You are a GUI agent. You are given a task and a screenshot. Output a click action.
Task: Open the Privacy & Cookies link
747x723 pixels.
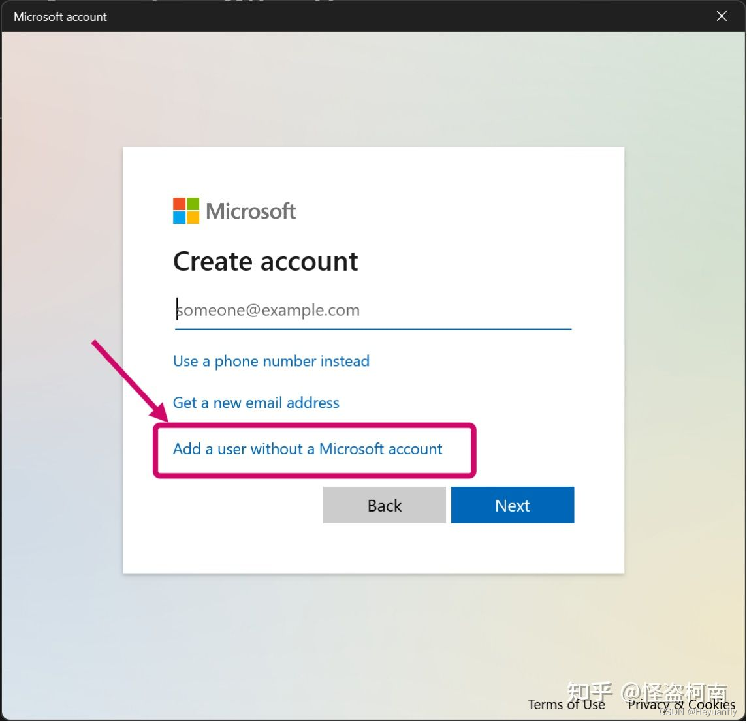(681, 704)
